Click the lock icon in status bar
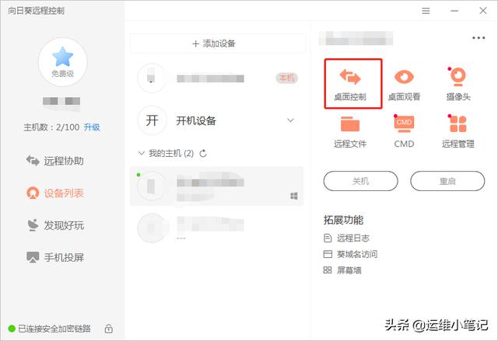 108,329
